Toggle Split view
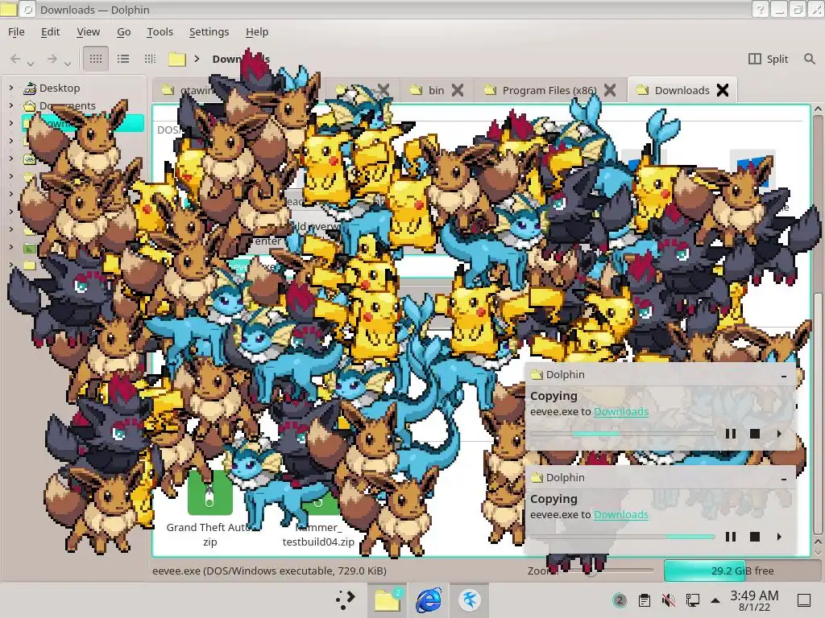Viewport: 825px width, 618px height. click(768, 59)
